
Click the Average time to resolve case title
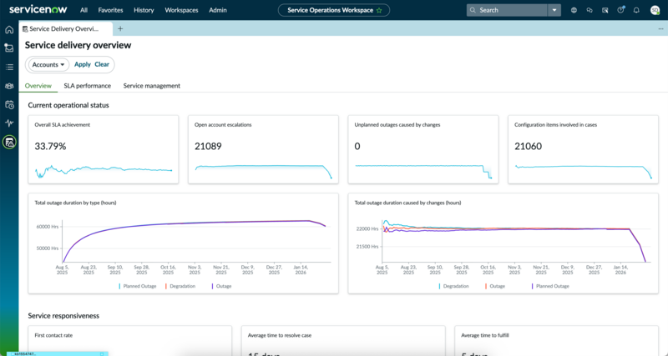[x=280, y=335]
